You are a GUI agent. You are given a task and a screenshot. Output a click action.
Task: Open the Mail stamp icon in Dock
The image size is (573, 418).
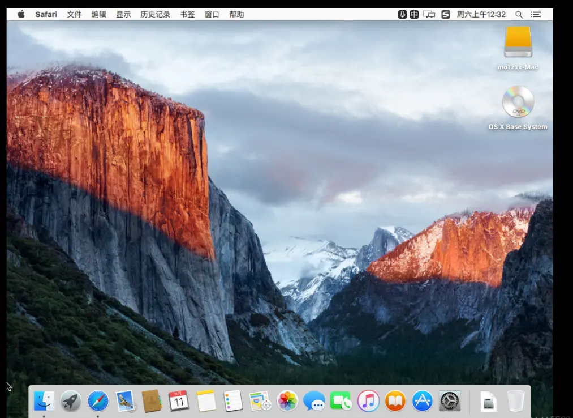126,401
